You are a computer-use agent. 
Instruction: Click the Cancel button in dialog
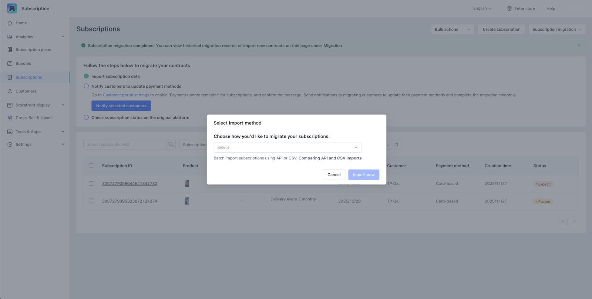click(x=334, y=175)
